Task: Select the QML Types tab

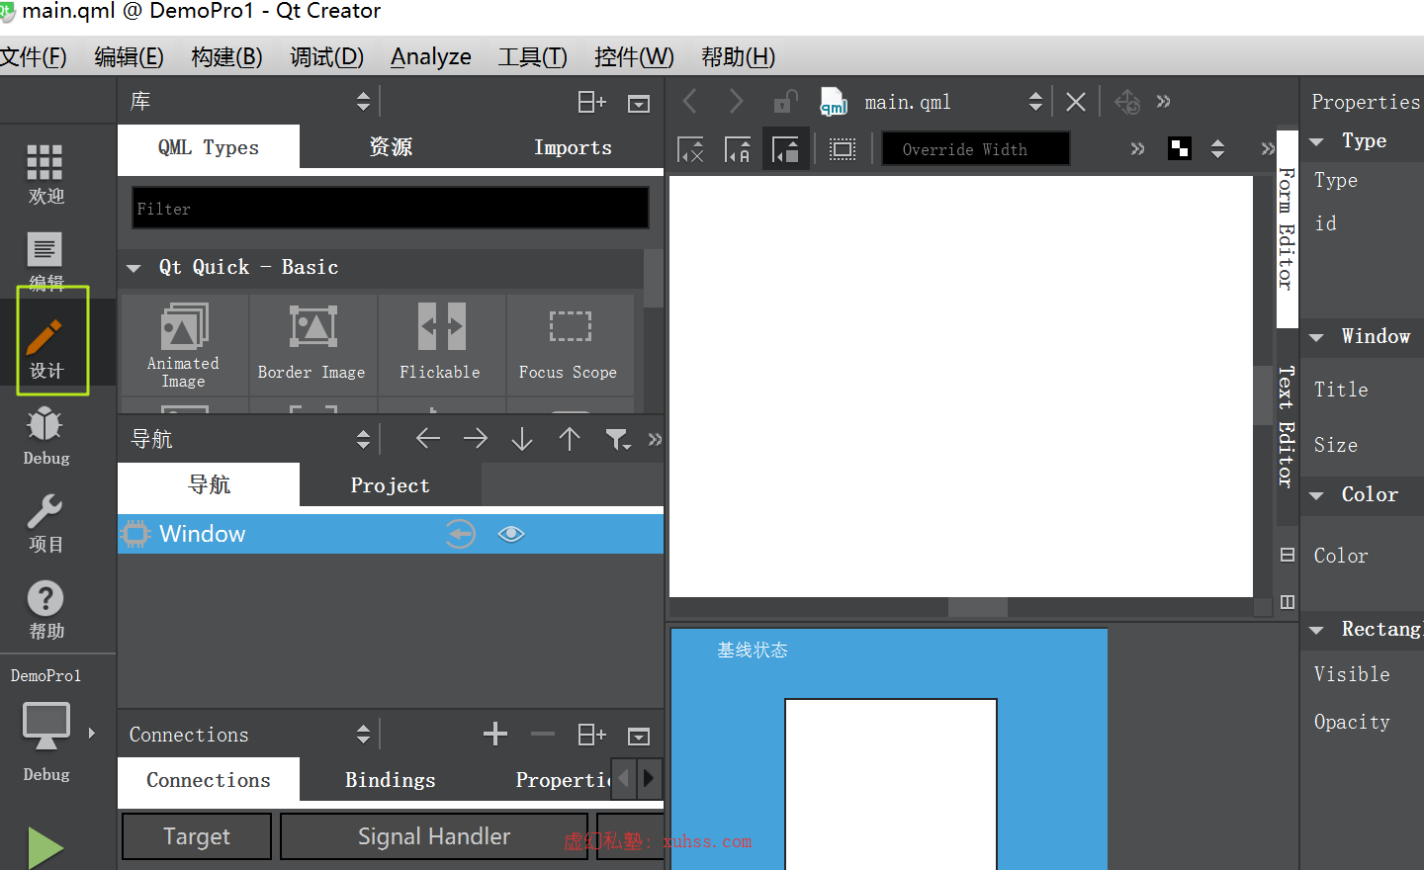Action: pos(209,147)
